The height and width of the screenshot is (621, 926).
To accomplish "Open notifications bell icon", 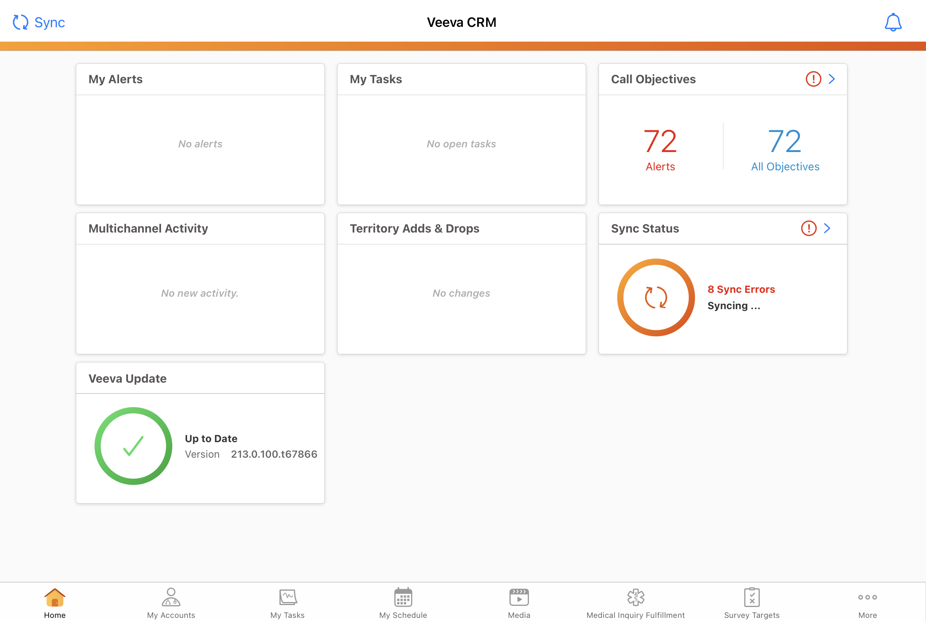I will (x=893, y=22).
